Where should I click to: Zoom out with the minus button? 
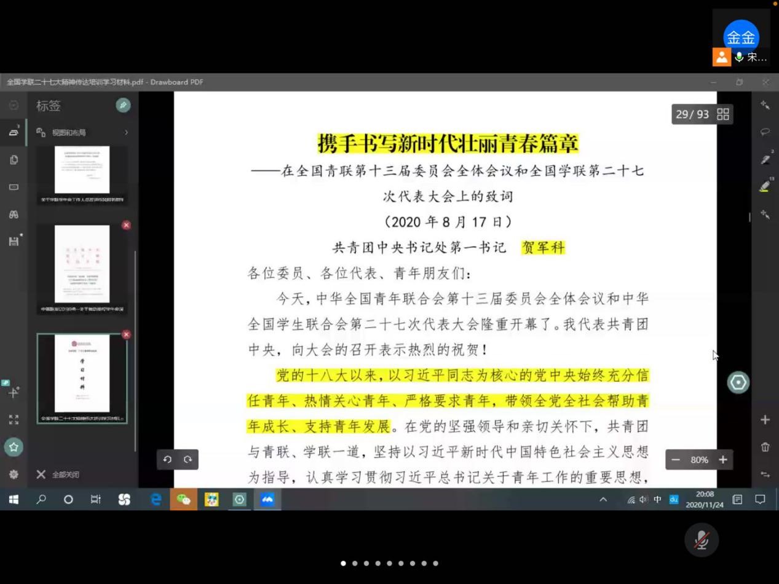[x=676, y=460]
